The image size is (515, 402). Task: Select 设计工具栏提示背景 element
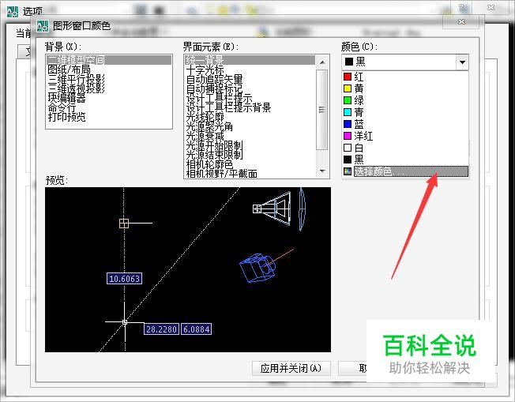(x=228, y=107)
